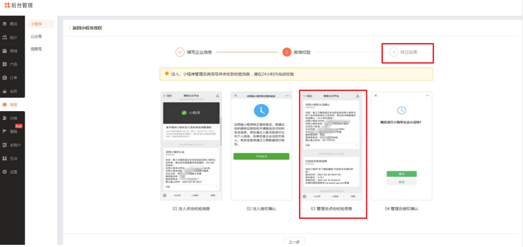Open the 设置 menu label
Viewport: 523px width, 247px height.
pyautogui.click(x=13, y=172)
